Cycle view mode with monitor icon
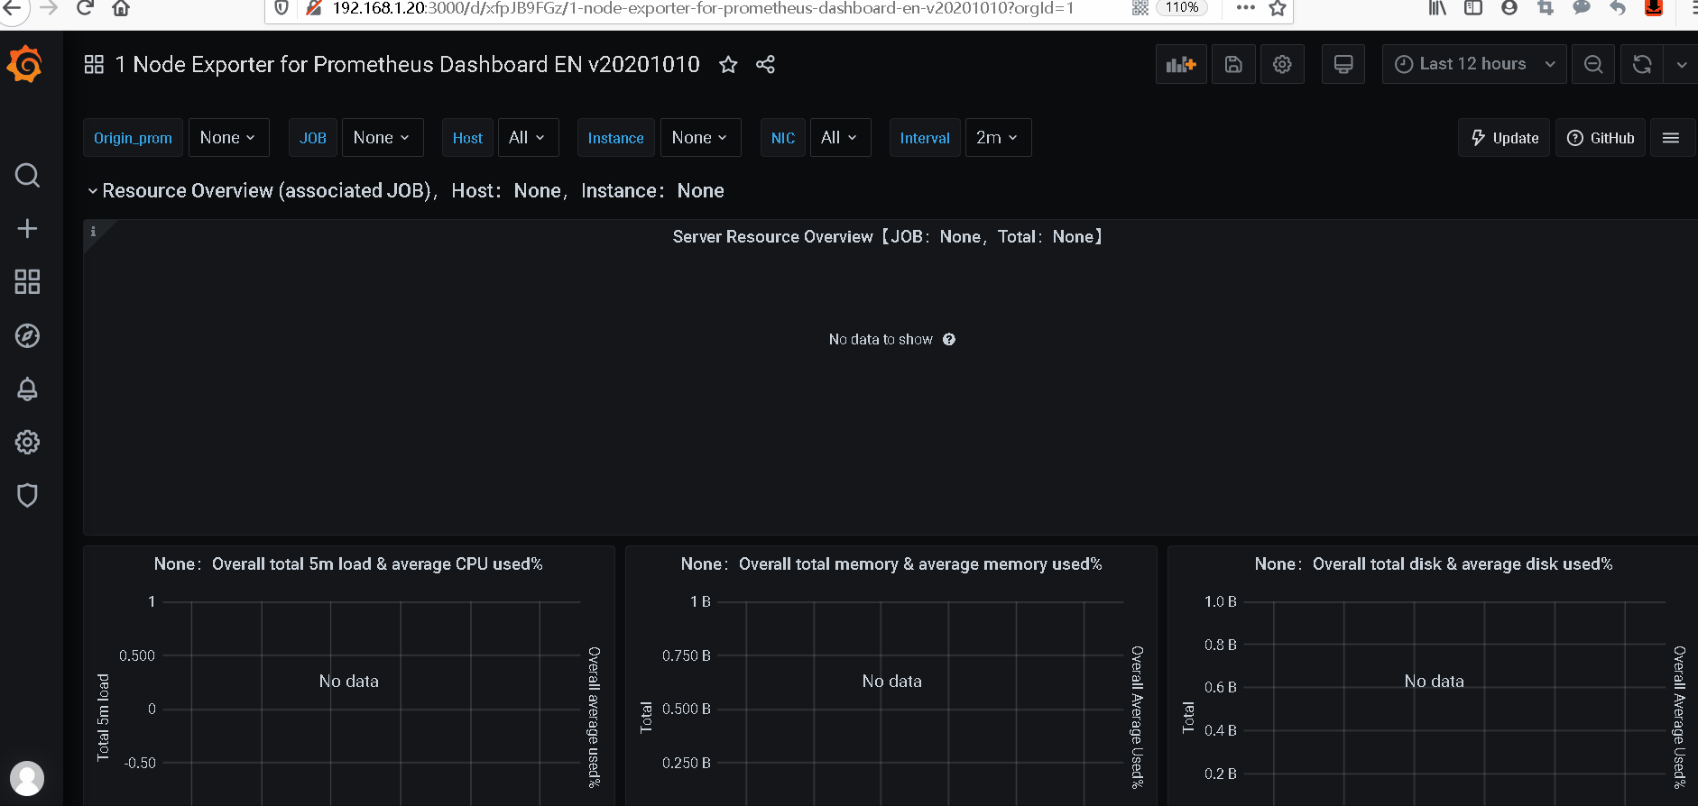This screenshot has width=1698, height=806. [1343, 64]
